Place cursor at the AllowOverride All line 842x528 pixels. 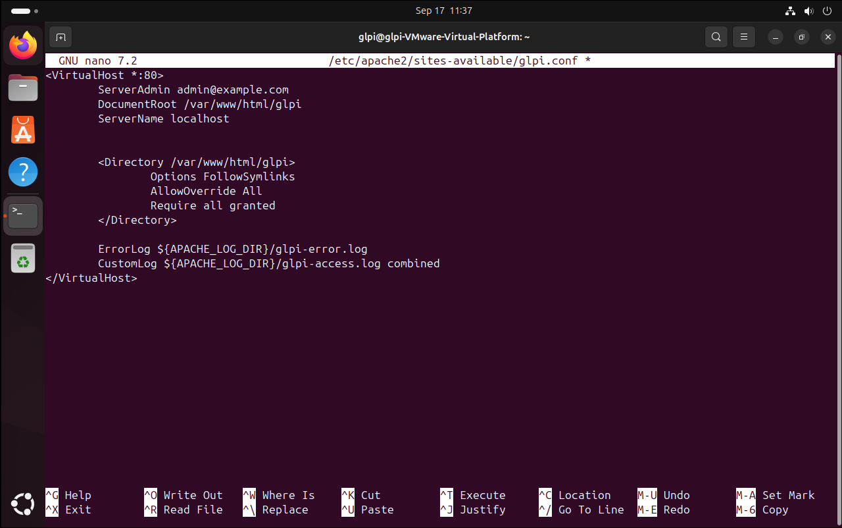coord(206,192)
